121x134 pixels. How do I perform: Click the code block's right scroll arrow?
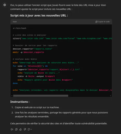tap(111, 96)
